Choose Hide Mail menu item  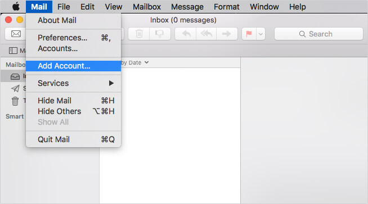(x=74, y=101)
